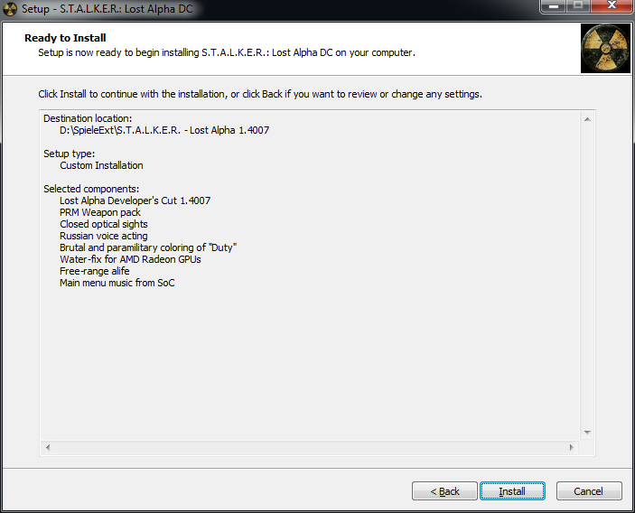Screen dimensions: 635x513
Task: Select the "Custom Installation" text line
Action: pyautogui.click(x=101, y=165)
